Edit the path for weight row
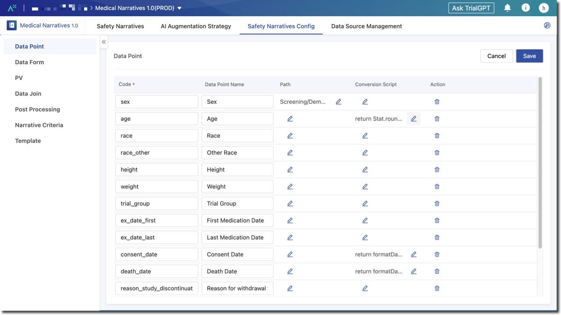561x315 pixels. pos(290,187)
